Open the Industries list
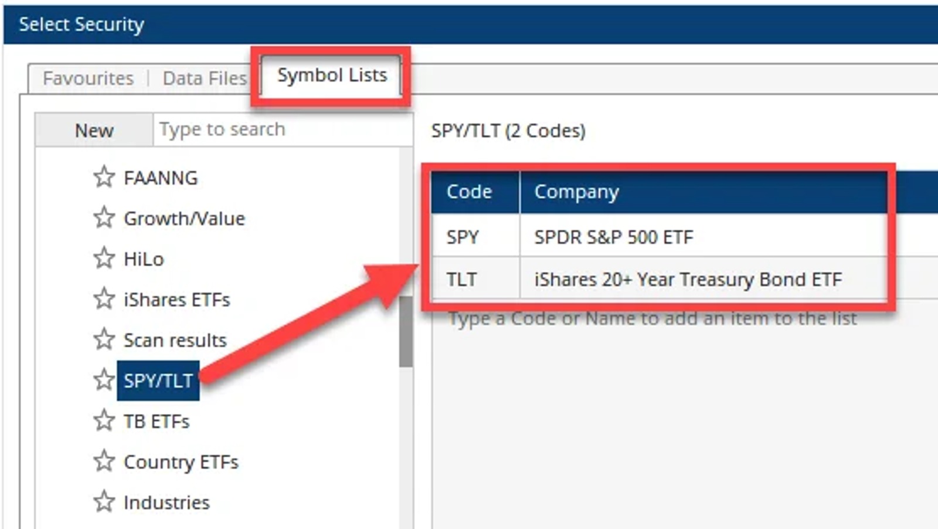938x529 pixels. point(166,502)
